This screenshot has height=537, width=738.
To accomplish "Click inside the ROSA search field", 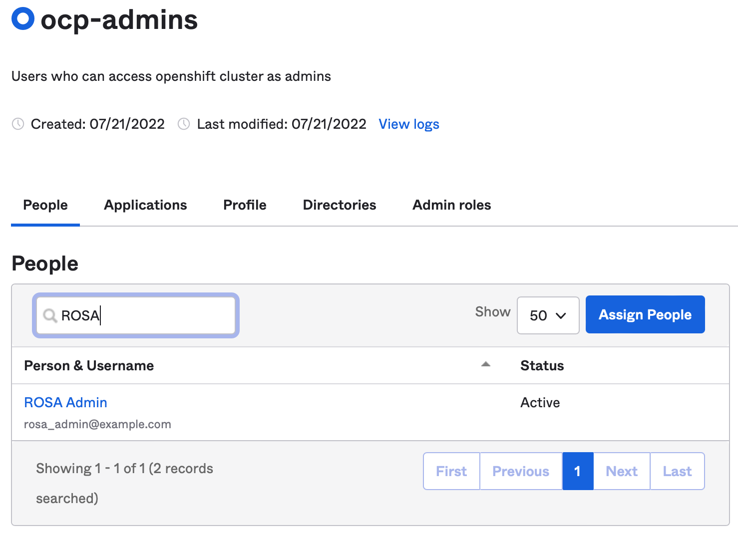I will coord(136,315).
